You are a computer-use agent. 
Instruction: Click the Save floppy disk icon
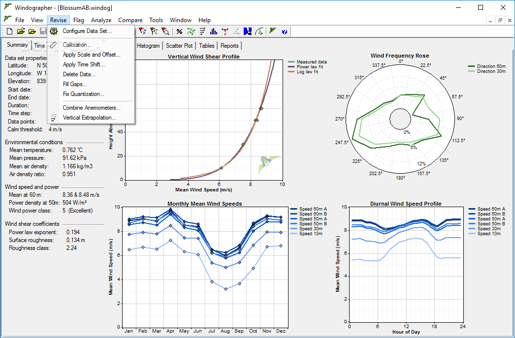[x=43, y=31]
